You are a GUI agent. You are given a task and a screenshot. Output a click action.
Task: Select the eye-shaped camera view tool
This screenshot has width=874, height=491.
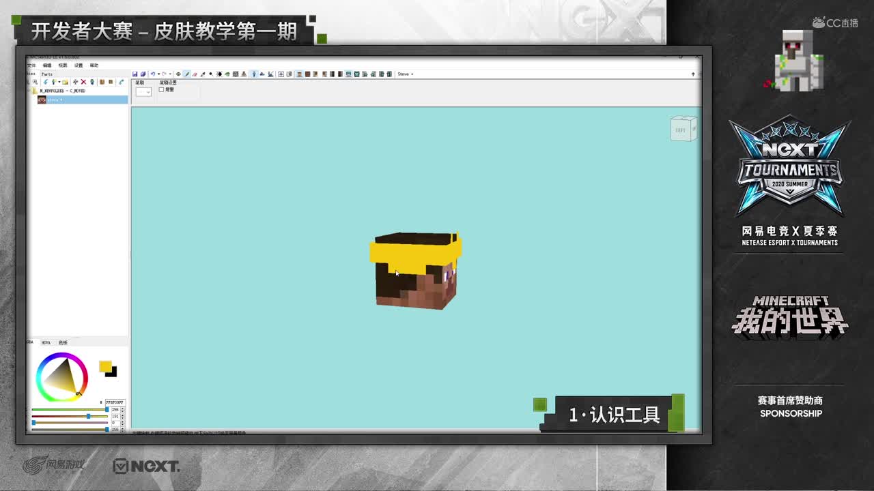(x=178, y=74)
